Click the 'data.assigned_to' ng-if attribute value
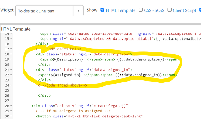Screen dimensions: 201x119 point(111,70)
